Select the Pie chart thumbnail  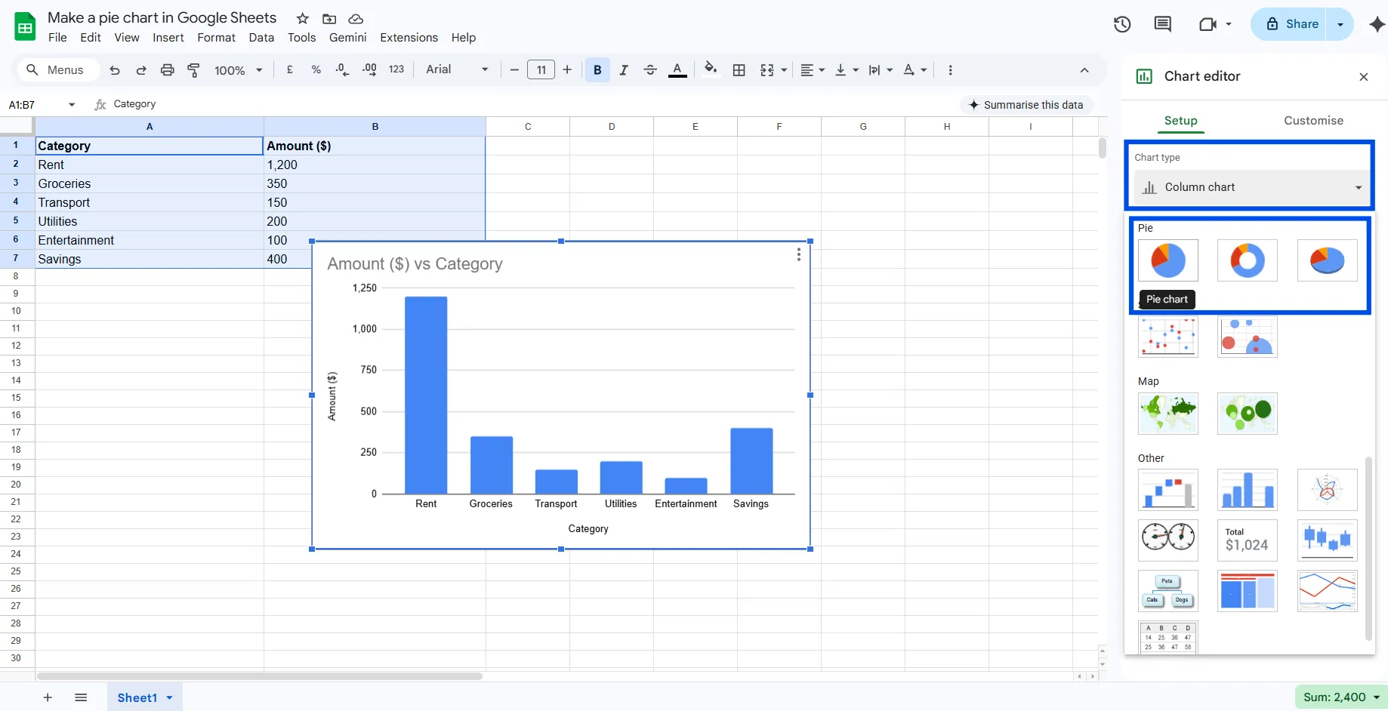pos(1167,260)
